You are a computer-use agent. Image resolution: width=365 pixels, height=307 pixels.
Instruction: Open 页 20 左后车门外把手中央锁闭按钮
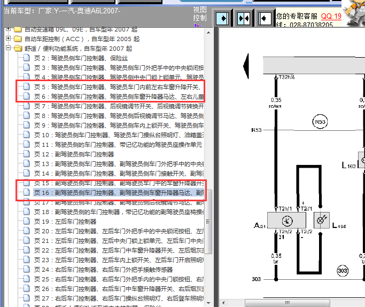pyautogui.click(x=119, y=231)
